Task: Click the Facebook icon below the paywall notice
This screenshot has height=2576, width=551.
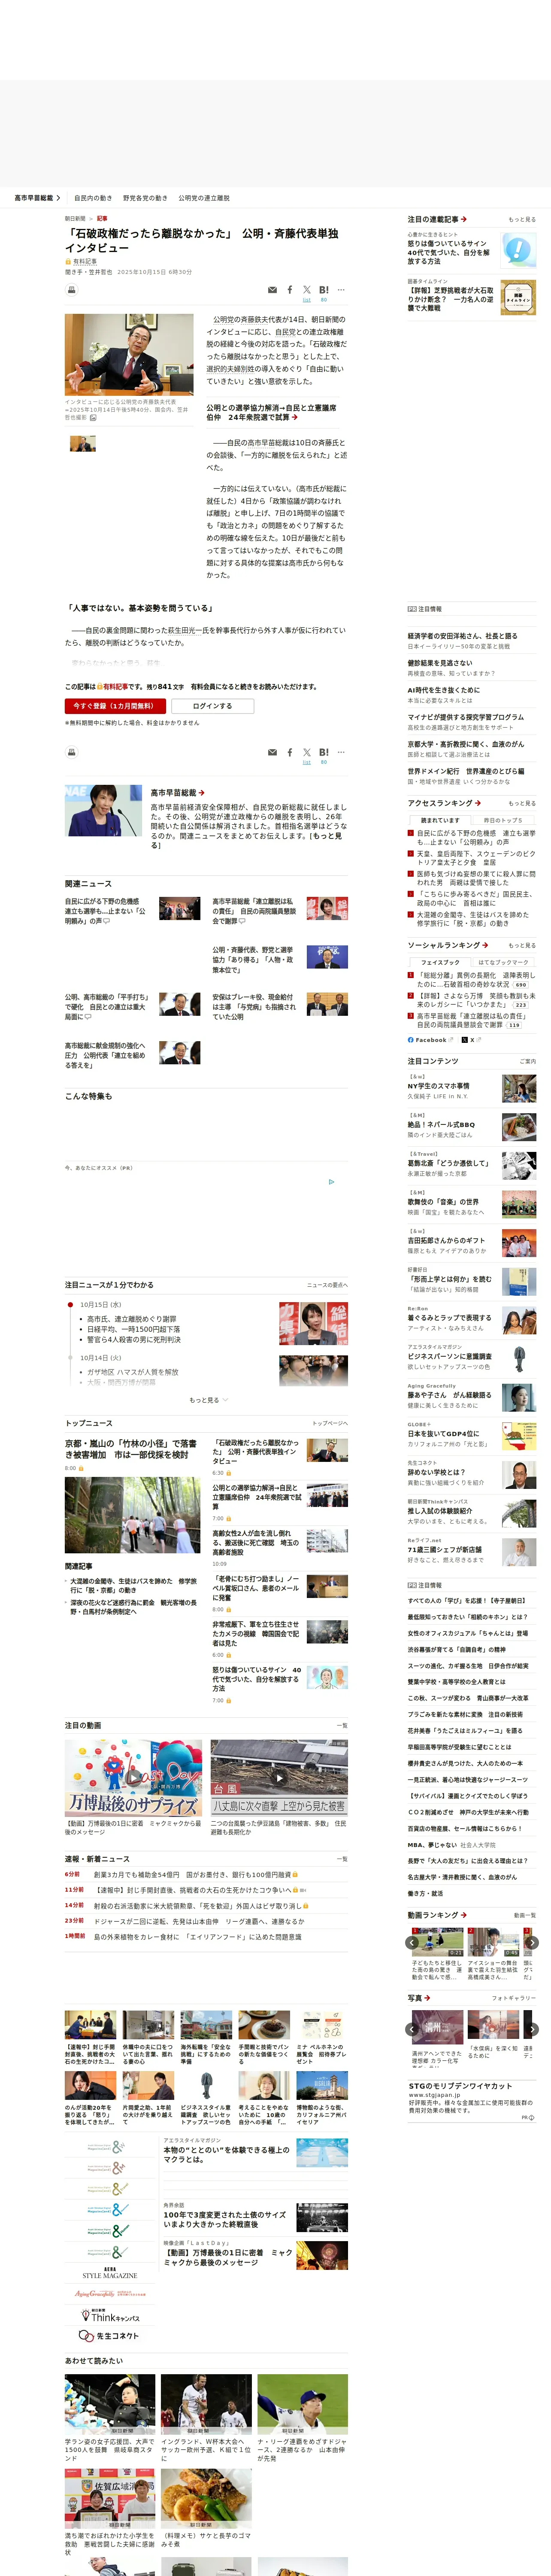Action: (x=290, y=752)
